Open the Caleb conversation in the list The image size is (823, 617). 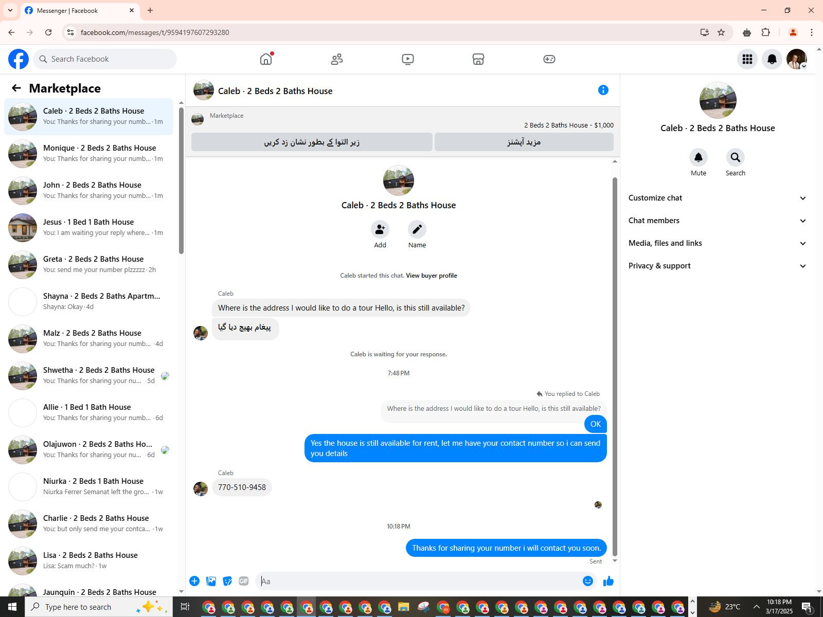[88, 117]
